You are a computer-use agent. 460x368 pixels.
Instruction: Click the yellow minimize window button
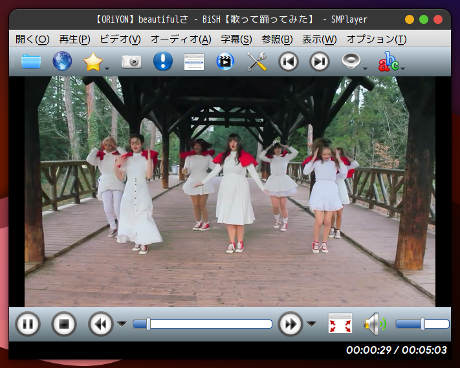pos(410,19)
